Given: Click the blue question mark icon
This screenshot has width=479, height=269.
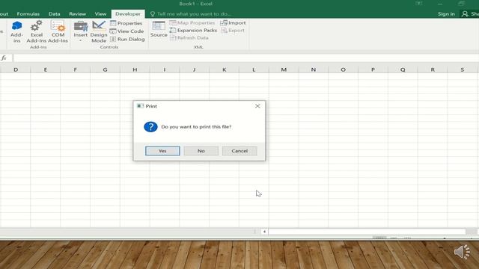Looking at the screenshot, I should coord(150,127).
